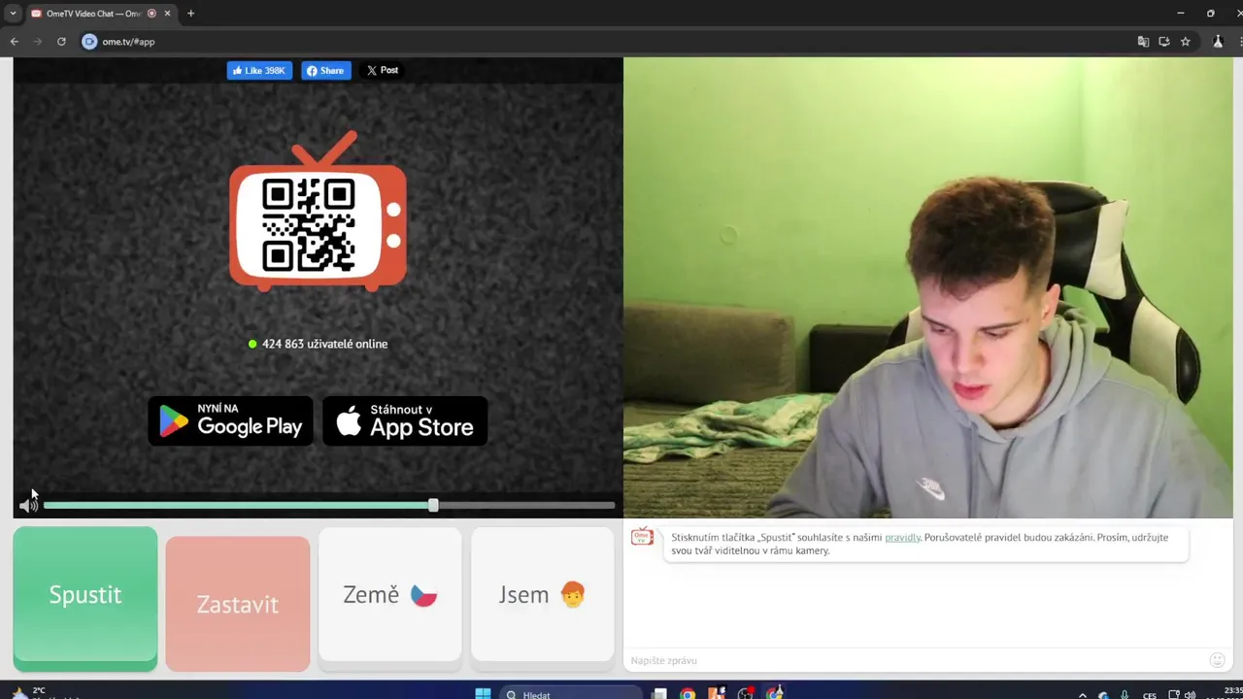Open the taskbar volume speaker icon

pos(1190,694)
